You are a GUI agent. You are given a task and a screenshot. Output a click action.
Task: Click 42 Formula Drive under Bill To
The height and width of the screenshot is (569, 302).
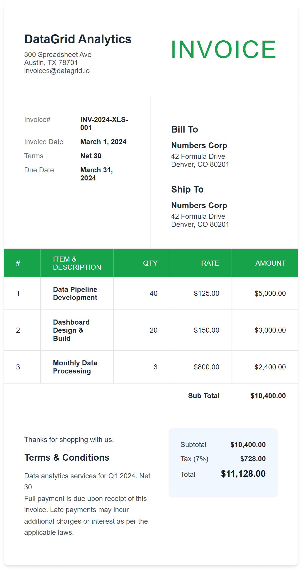(x=198, y=156)
